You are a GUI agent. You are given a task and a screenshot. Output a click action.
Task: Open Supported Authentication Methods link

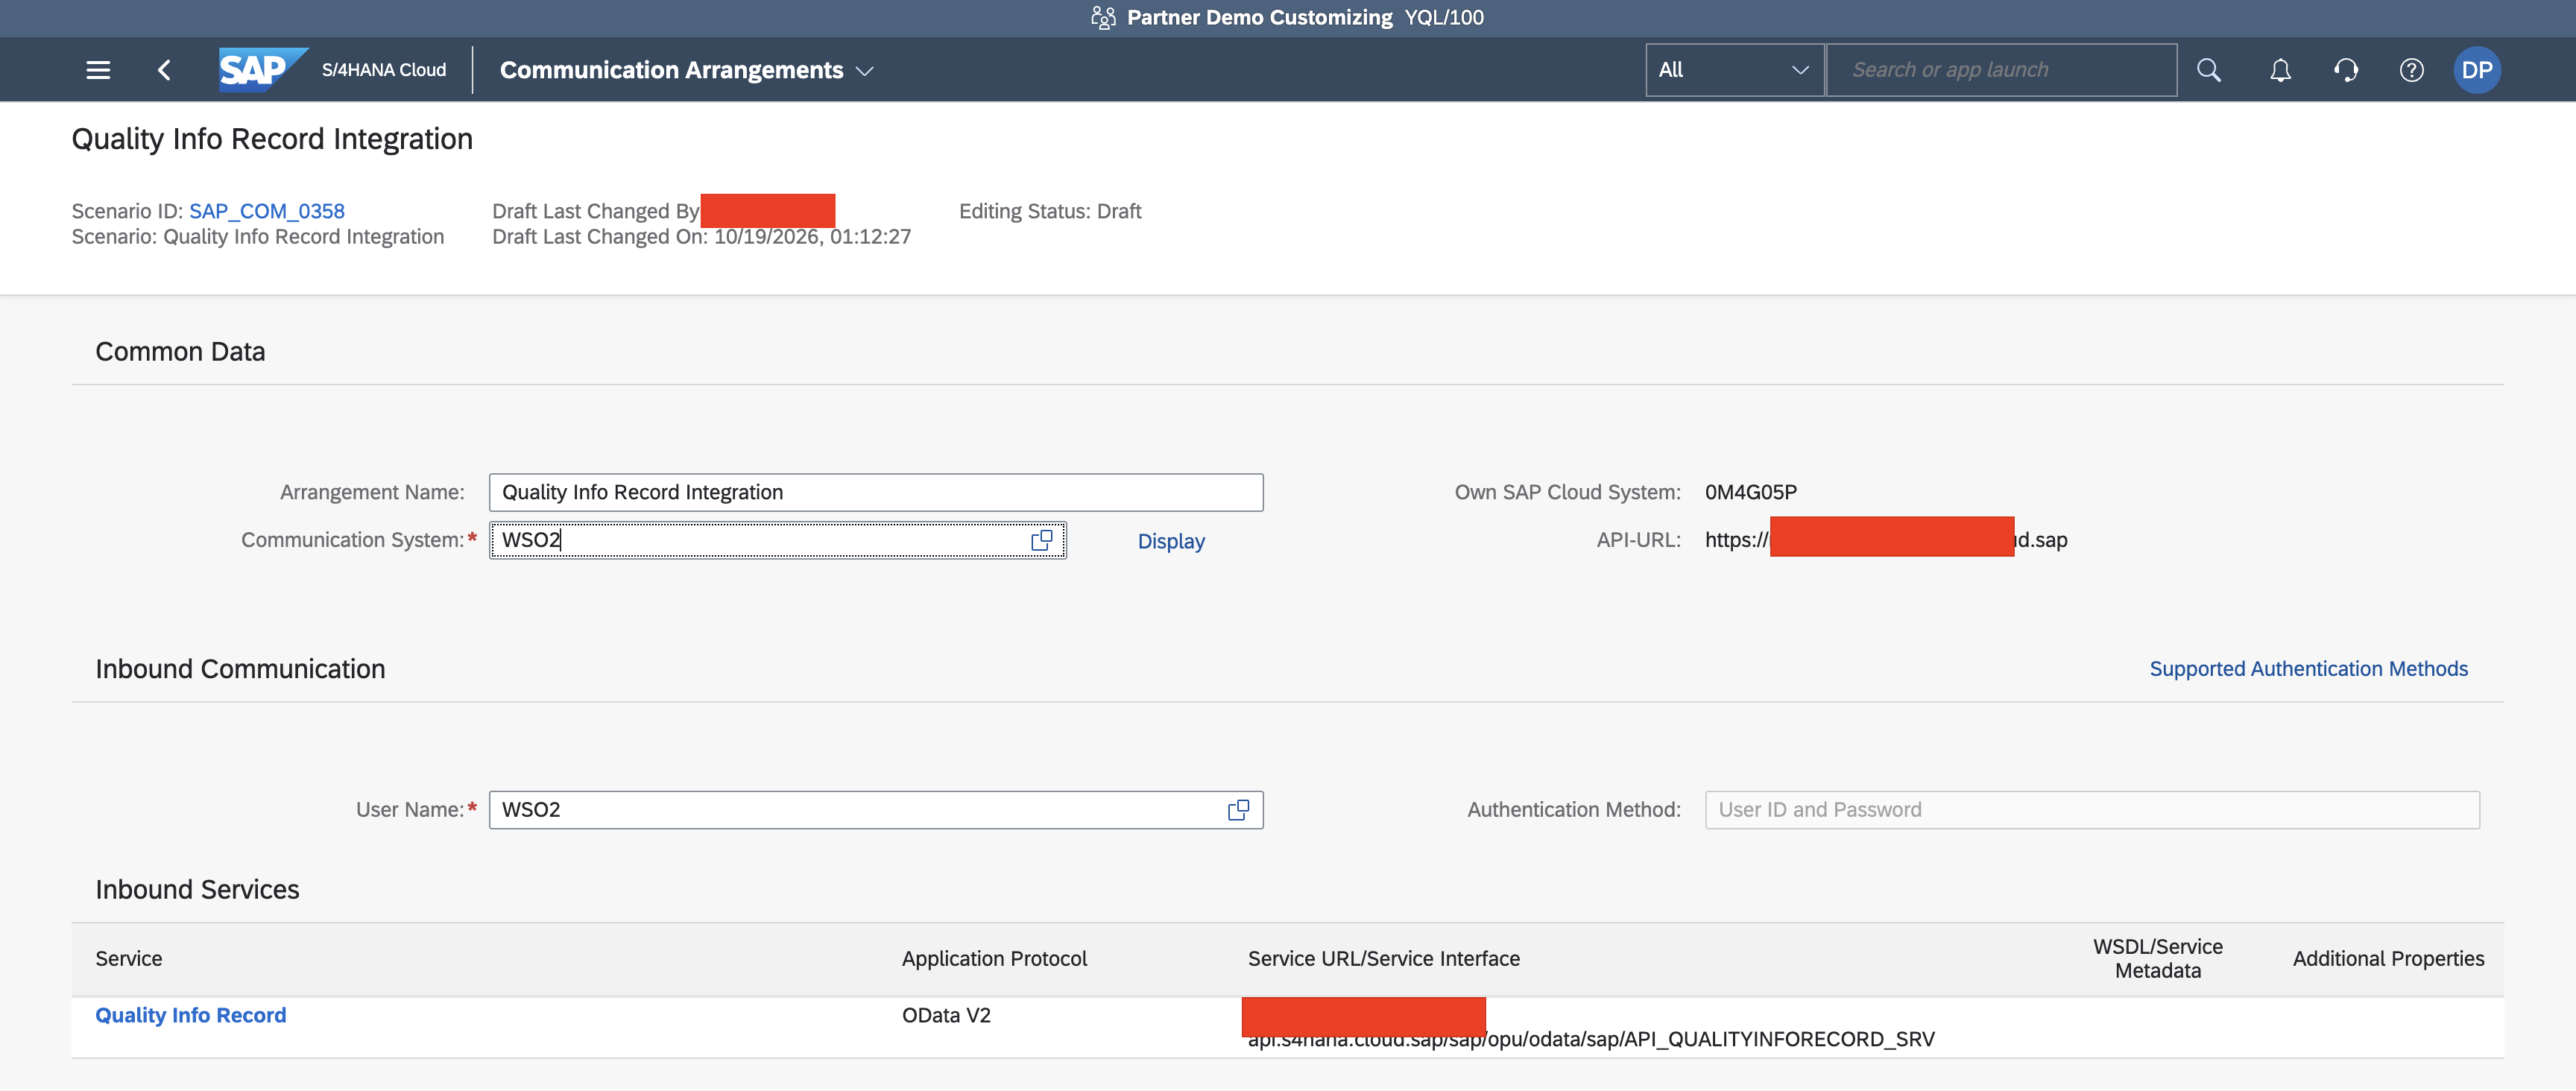coord(2308,669)
